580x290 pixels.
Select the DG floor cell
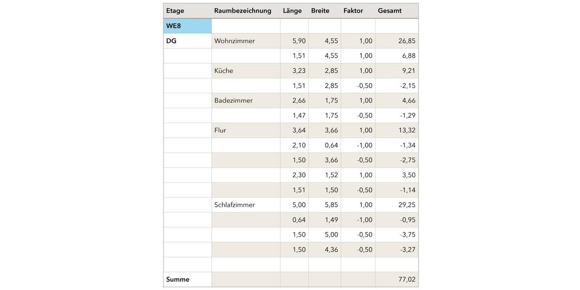[x=188, y=41]
